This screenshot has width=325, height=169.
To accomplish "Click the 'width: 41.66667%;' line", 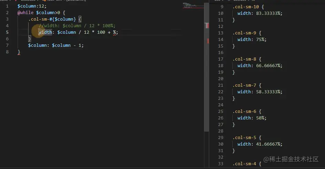I will tap(260, 144).
